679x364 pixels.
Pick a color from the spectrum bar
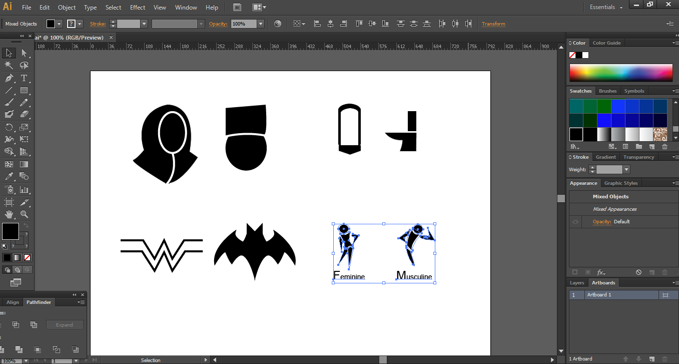[x=621, y=73]
